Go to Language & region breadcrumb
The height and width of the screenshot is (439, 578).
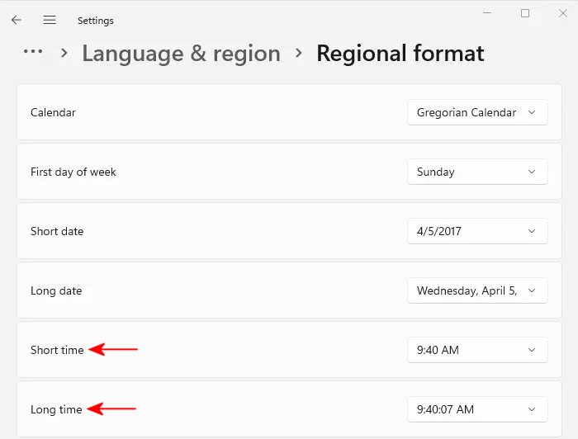click(181, 54)
